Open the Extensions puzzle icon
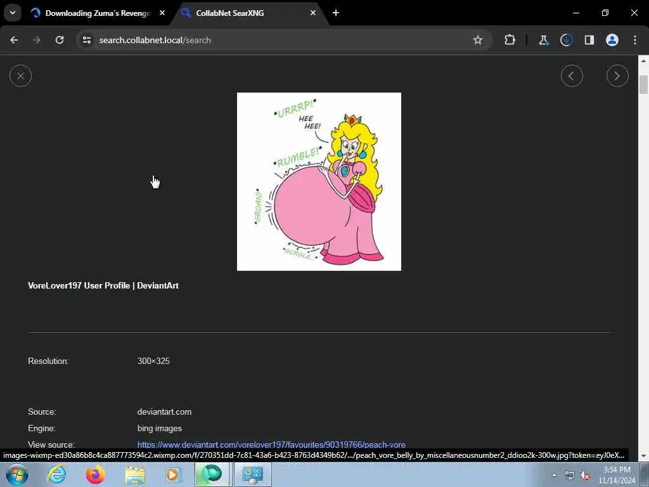 pos(510,40)
